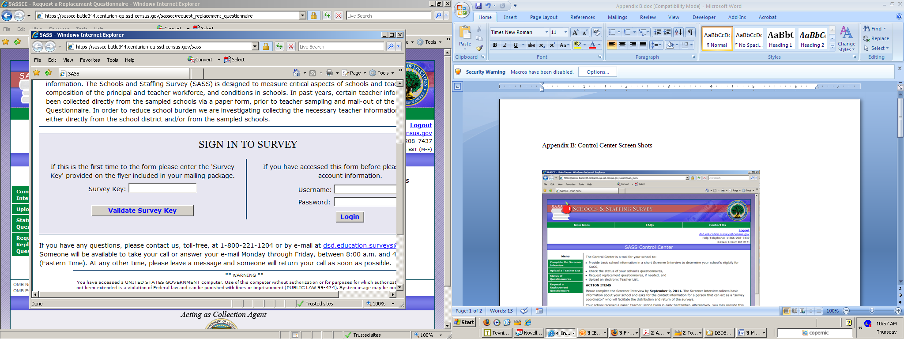Image resolution: width=904 pixels, height=339 pixels.
Task: Set Center paragraph alignment
Action: 622,45
